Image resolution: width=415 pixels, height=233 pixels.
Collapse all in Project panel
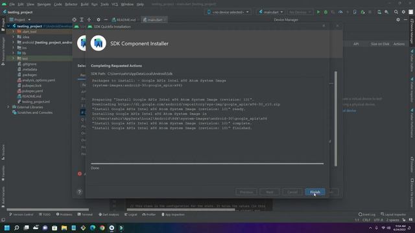coord(89,20)
